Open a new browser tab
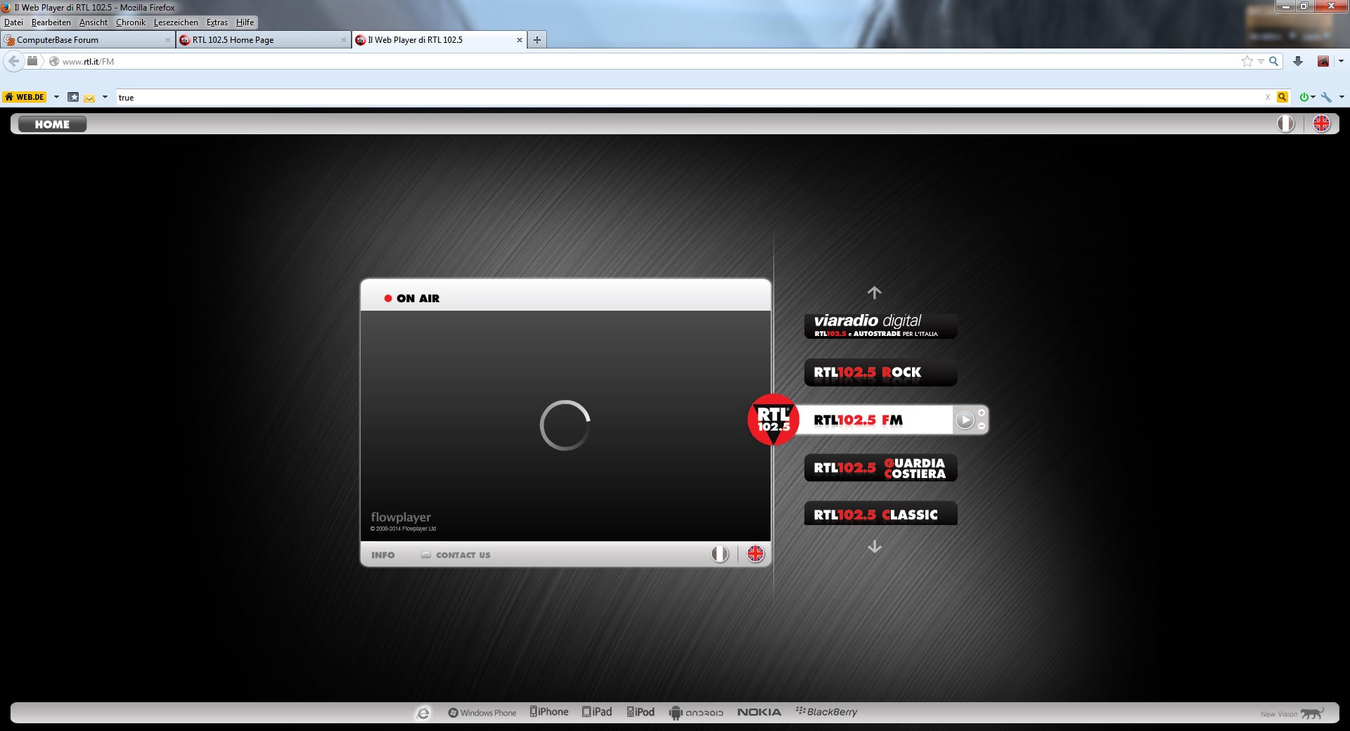The width and height of the screenshot is (1350, 731). [x=537, y=40]
